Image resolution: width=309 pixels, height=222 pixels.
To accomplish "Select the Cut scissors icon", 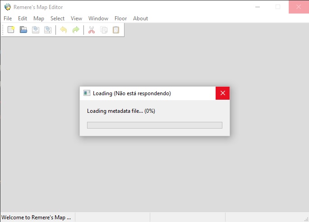I will [x=92, y=30].
